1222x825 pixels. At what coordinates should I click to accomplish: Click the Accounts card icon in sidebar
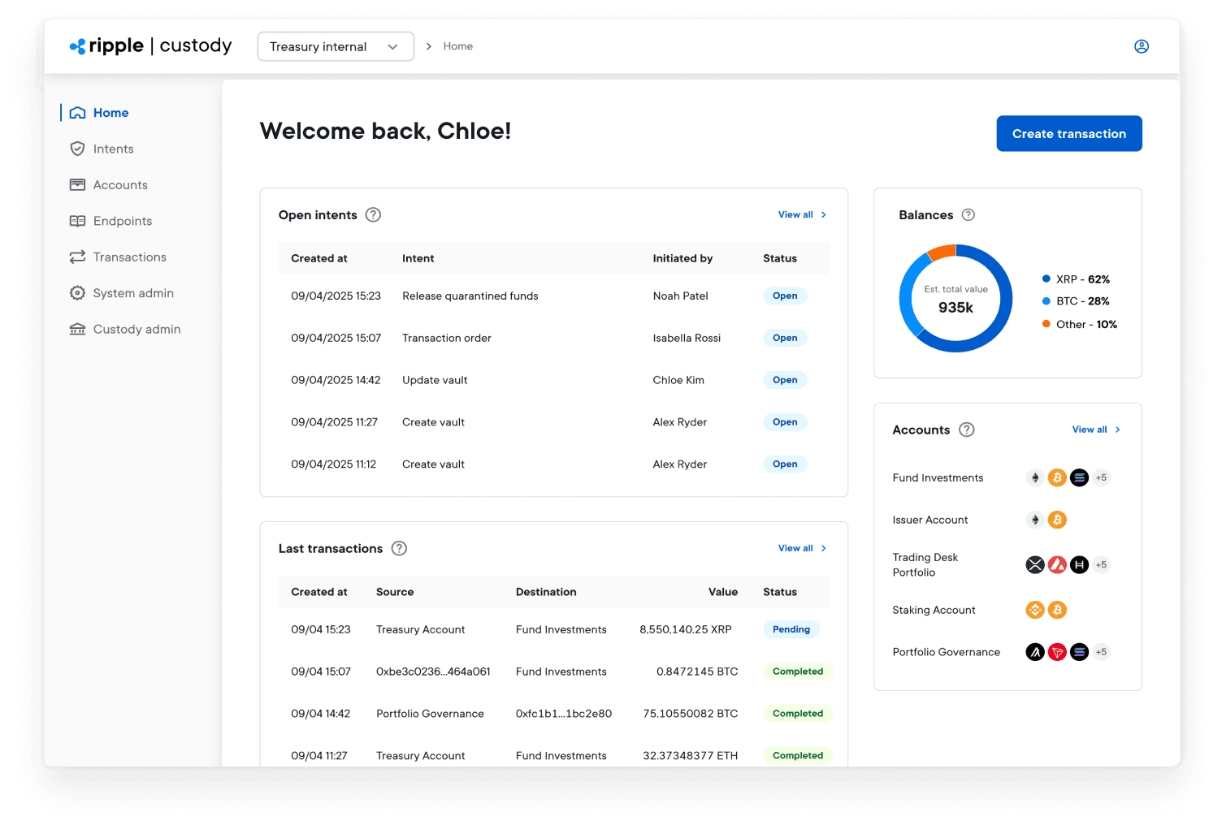(77, 184)
